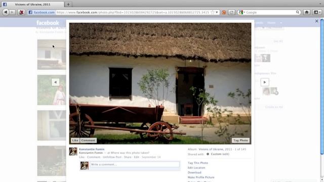Click the Comment button on the photo
The height and width of the screenshot is (182, 324).
tap(88, 141)
